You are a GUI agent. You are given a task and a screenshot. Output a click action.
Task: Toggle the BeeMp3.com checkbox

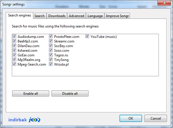click(x=14, y=41)
